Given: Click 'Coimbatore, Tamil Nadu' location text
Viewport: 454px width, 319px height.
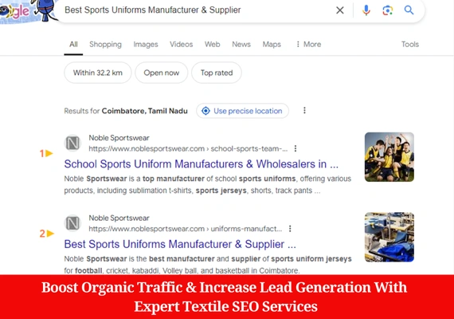Looking at the screenshot, I should [x=144, y=111].
